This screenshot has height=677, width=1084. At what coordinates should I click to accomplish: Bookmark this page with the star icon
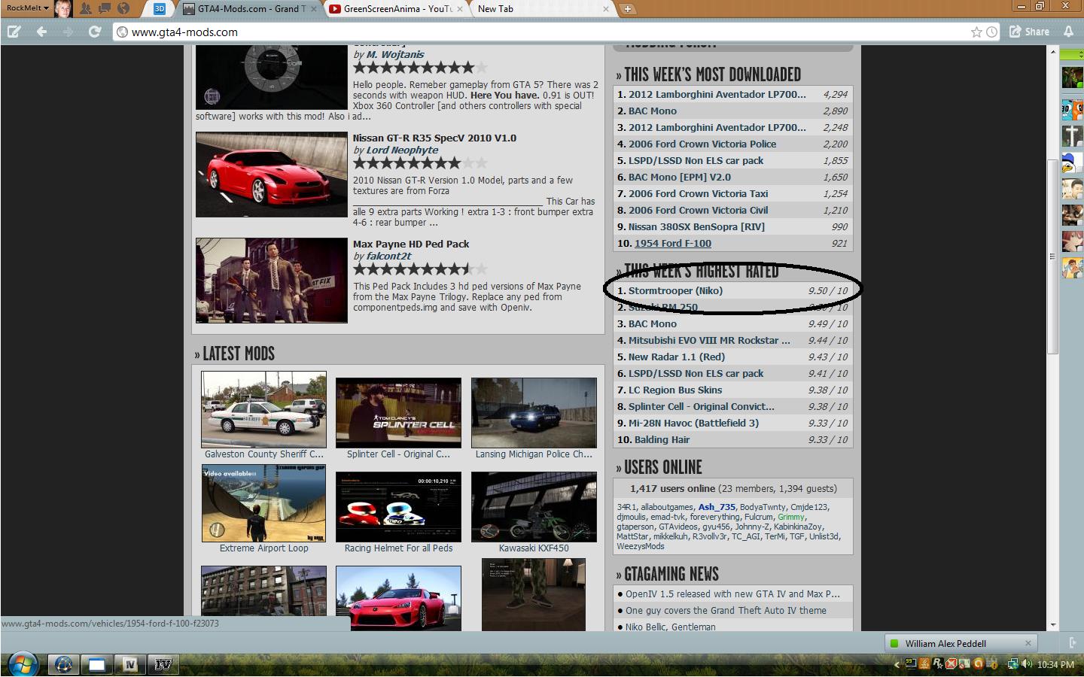[x=976, y=32]
